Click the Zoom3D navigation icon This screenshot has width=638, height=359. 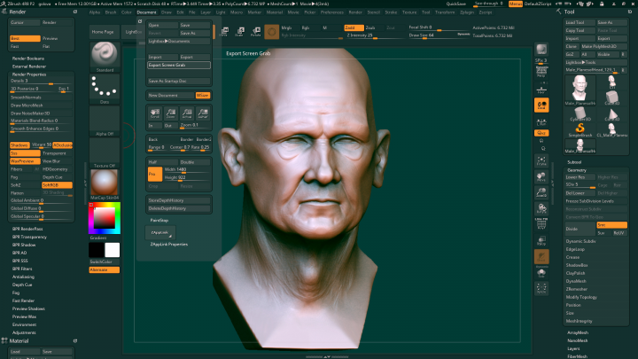541,192
